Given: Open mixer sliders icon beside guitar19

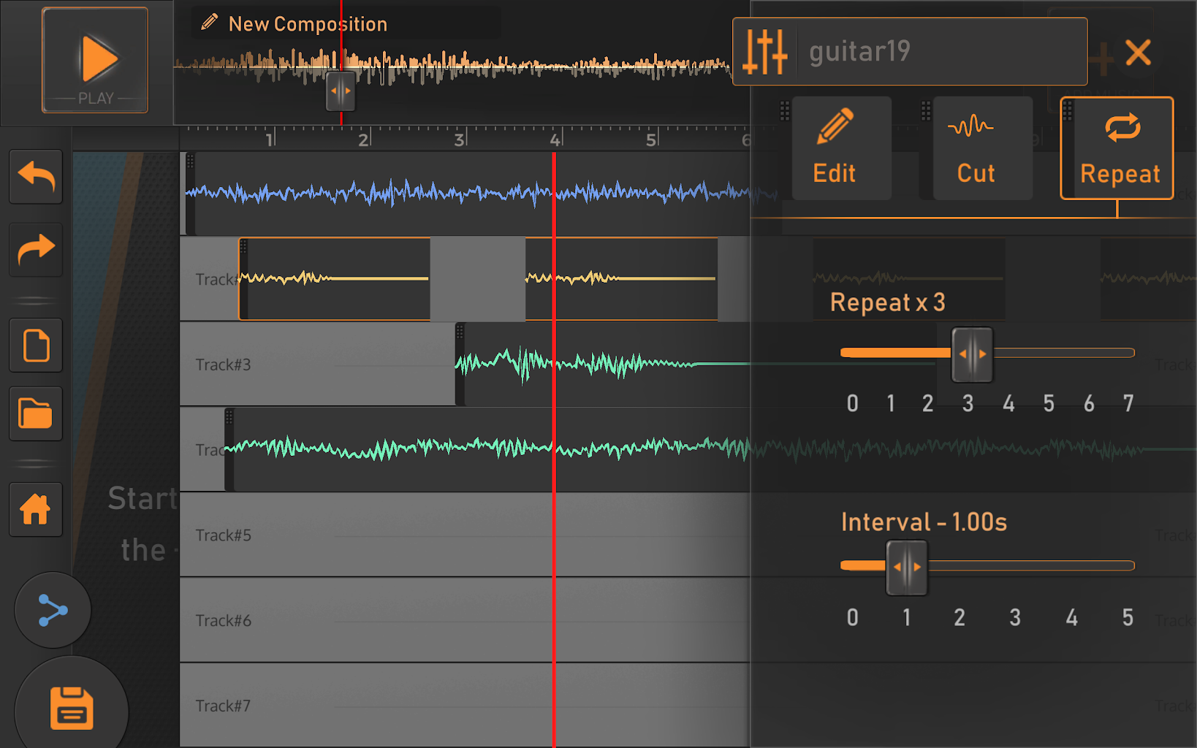Looking at the screenshot, I should click(765, 52).
